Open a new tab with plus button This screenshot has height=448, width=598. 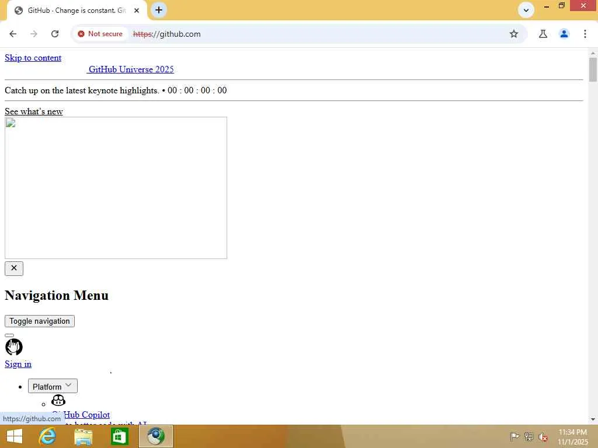click(159, 10)
